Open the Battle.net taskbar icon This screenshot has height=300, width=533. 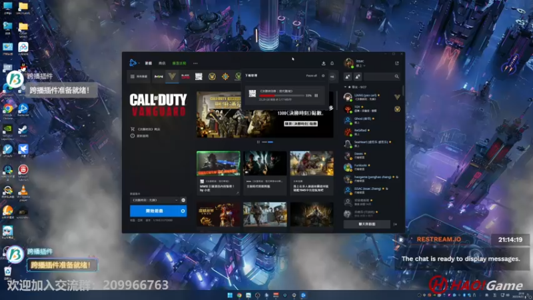303,295
